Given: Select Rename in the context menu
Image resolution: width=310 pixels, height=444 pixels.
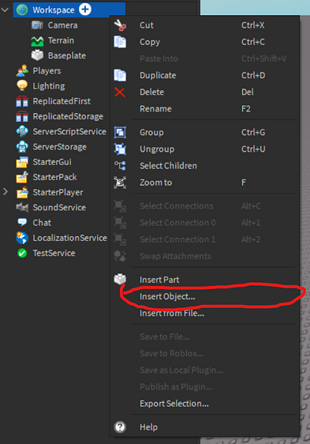Looking at the screenshot, I should point(204,109).
